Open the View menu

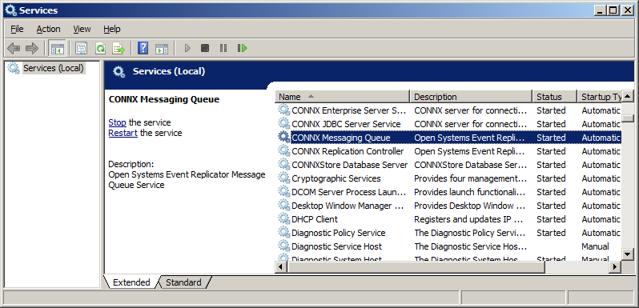pos(82,29)
